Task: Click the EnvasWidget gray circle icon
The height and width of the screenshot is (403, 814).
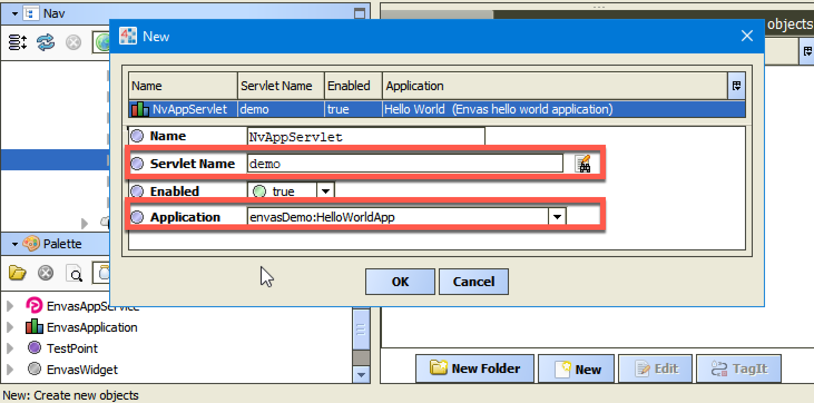Action: [35, 369]
